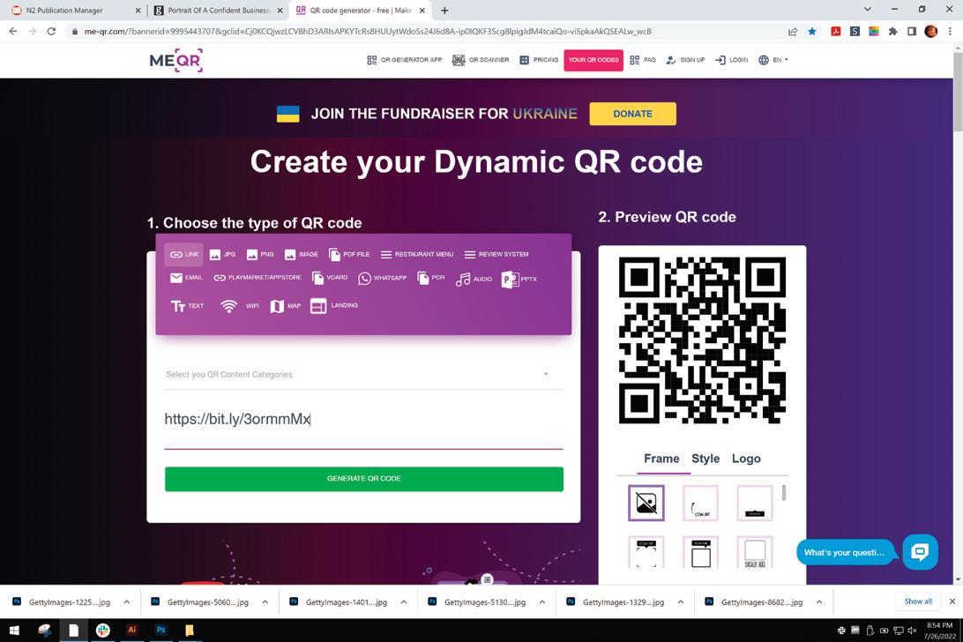963x642 pixels.
Task: Select the Email QR code type
Action: tap(186, 278)
